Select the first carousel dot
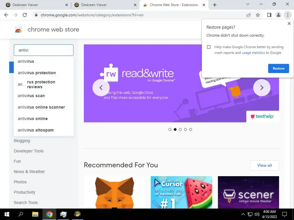Screen dimensions: 294x220 [x=170, y=129]
